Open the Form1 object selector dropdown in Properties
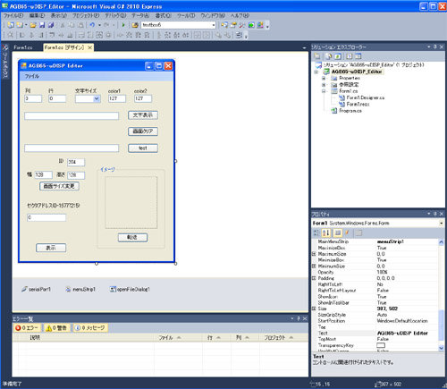 (441, 223)
